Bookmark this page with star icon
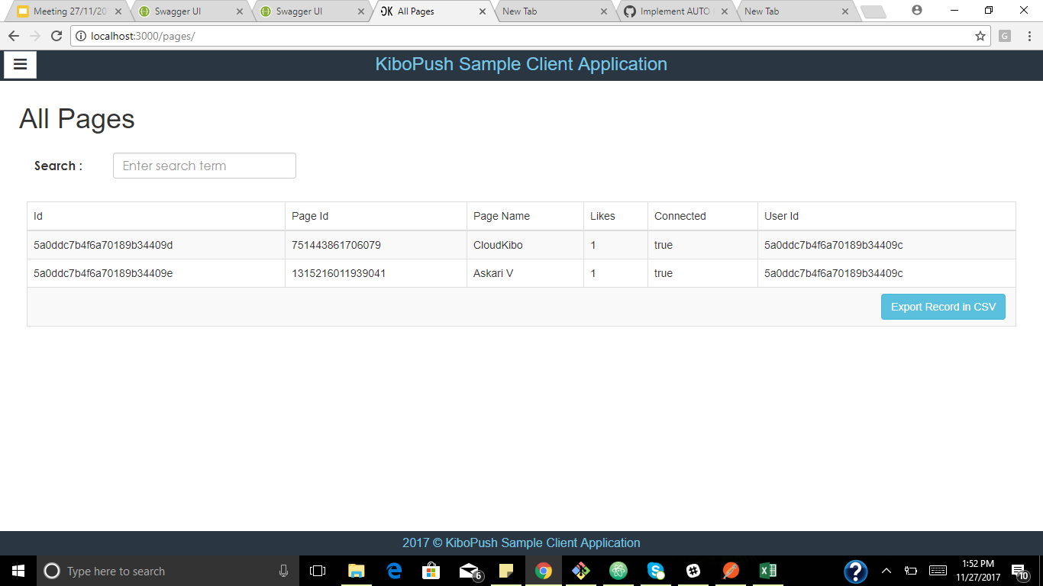This screenshot has width=1043, height=586. pyautogui.click(x=980, y=36)
